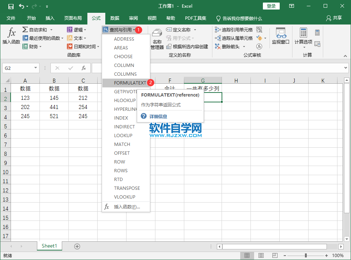Open the Watch Window icon
This screenshot has width=351, height=260.
(281, 33)
